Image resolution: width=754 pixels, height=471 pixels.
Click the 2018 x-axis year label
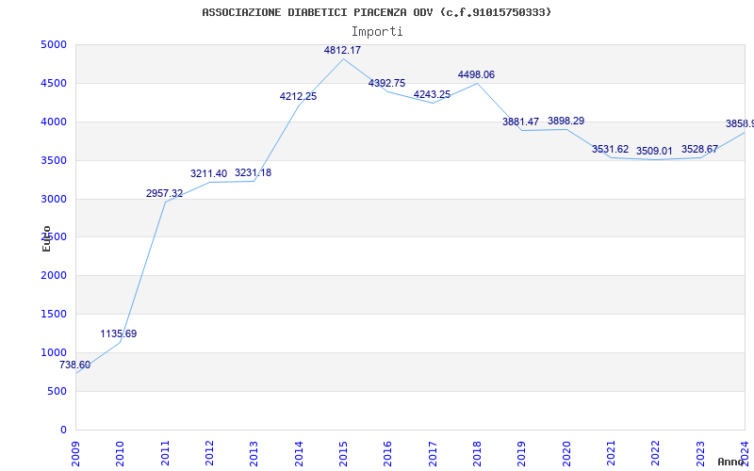[477, 454]
